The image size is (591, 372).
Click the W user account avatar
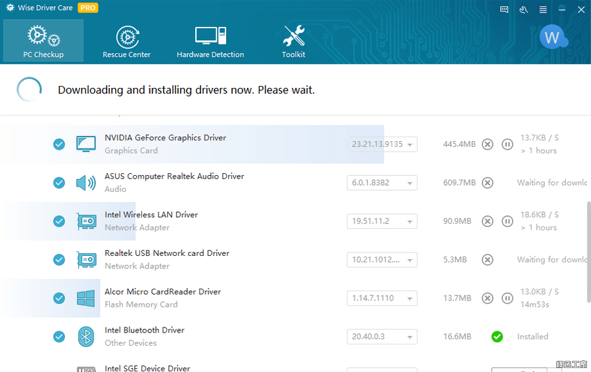click(x=554, y=37)
